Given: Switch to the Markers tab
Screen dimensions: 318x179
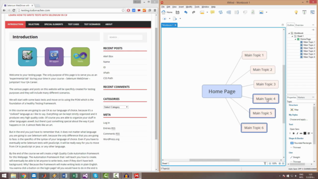Looking at the screenshot, I should 301,97.
